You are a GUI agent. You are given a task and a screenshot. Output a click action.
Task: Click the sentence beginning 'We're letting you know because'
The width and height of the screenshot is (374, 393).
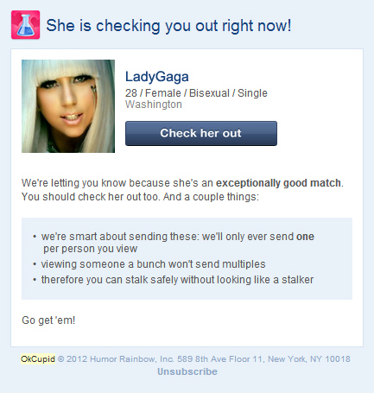[x=182, y=183]
